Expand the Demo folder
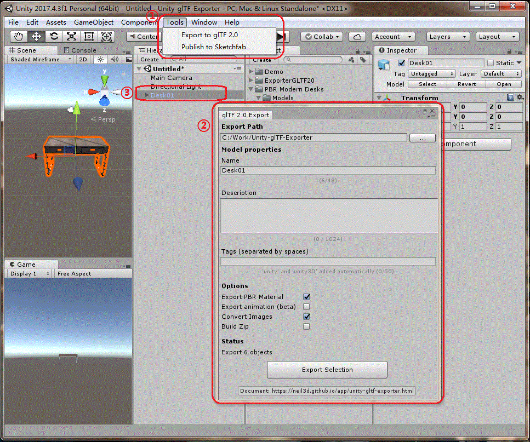This screenshot has height=442, width=530. (251, 72)
